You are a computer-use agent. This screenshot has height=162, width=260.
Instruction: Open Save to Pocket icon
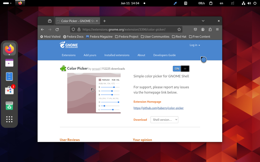click(195, 29)
